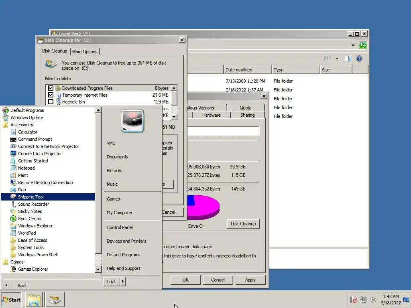
Task: Launch Notepad
Action: click(49, 168)
